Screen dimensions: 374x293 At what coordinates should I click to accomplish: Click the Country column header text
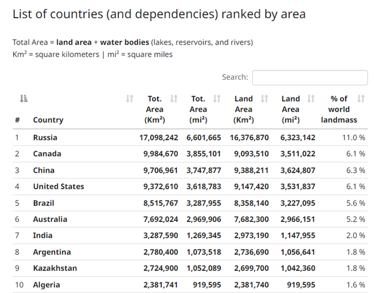48,120
